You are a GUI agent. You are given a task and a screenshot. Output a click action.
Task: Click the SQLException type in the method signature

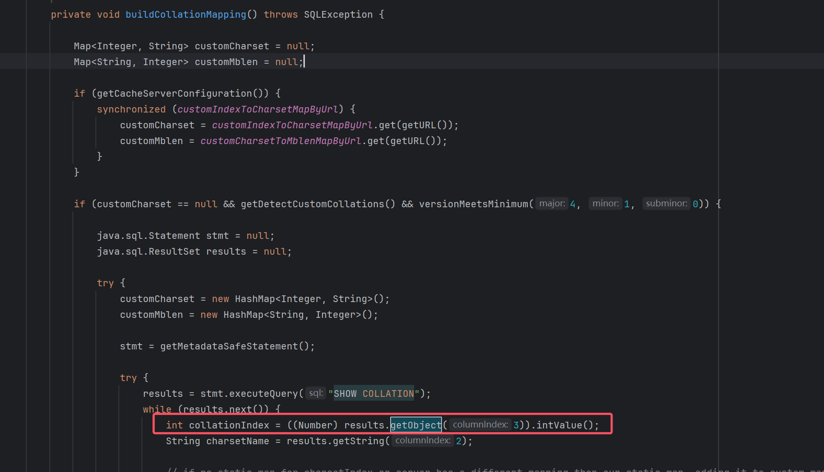338,14
